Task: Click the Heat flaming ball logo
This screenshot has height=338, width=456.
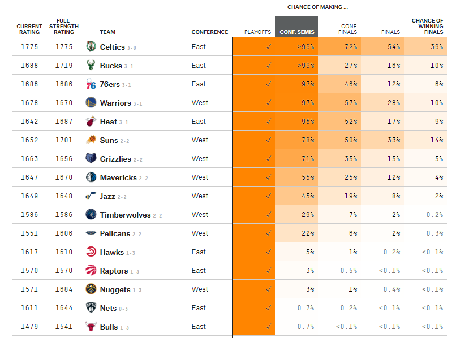Action: [91, 121]
